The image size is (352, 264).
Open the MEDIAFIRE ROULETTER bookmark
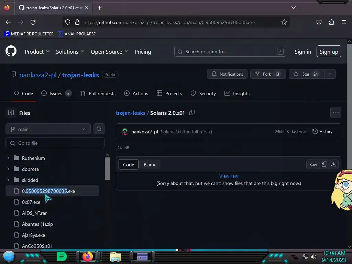click(29, 34)
